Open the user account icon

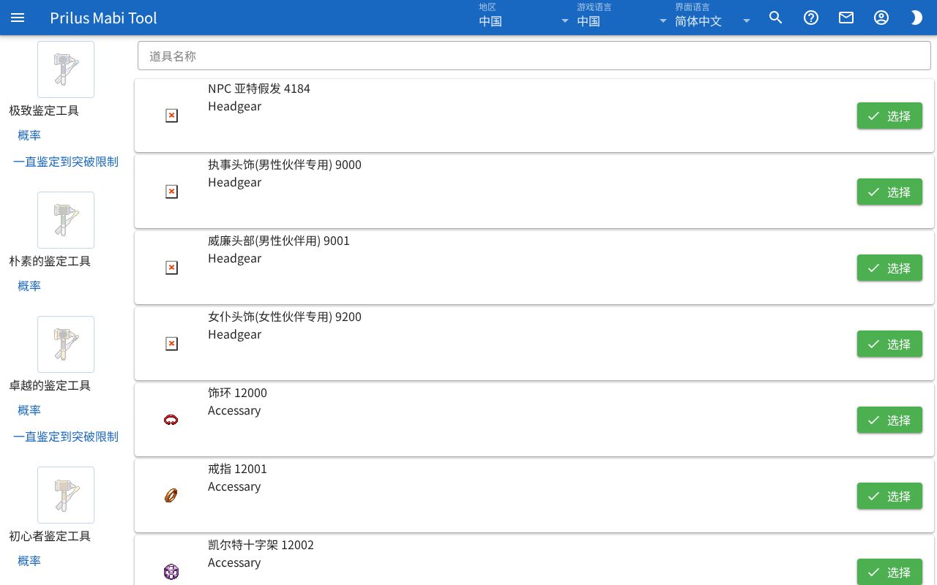click(881, 18)
